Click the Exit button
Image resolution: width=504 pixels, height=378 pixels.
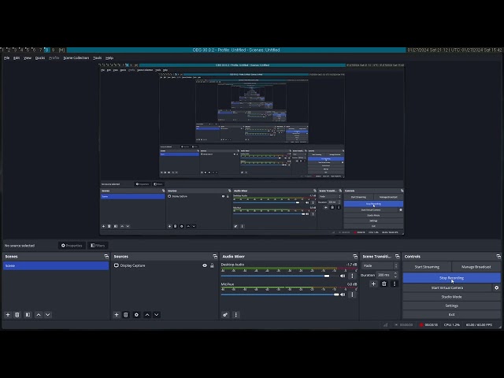click(451, 315)
